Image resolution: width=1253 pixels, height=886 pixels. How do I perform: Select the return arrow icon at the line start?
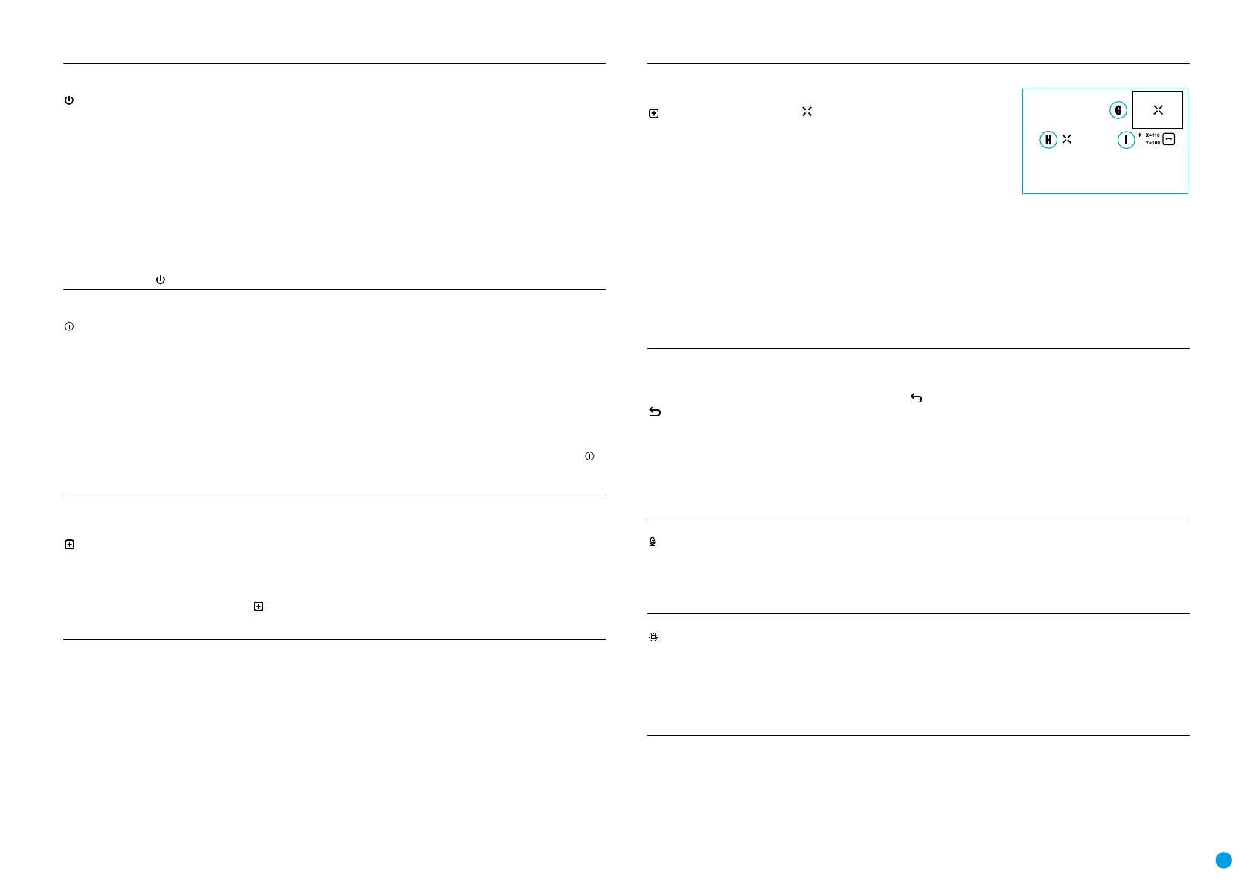[x=655, y=411]
